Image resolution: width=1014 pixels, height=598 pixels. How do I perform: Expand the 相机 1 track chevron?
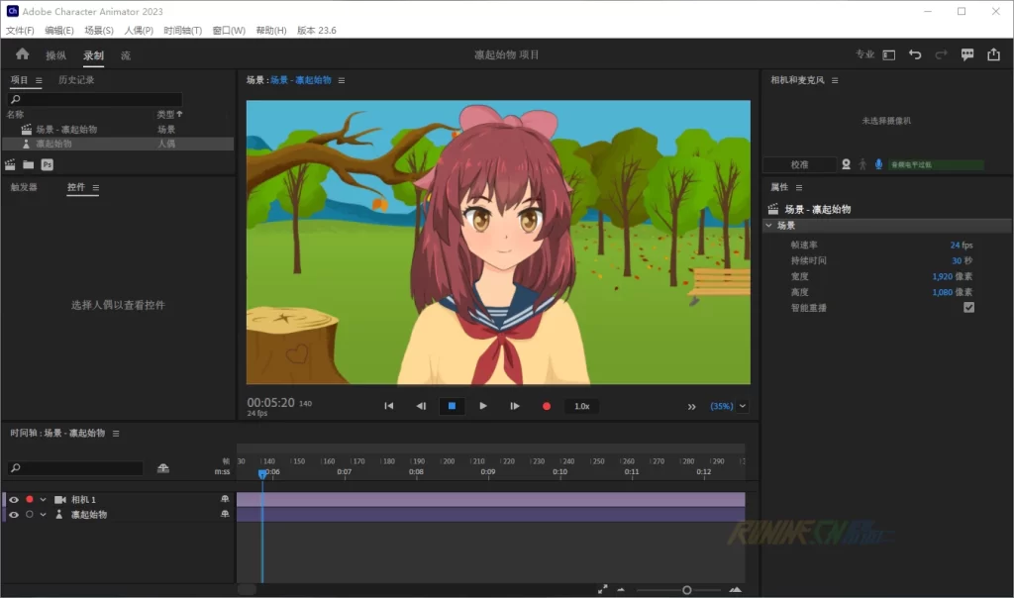[44, 500]
